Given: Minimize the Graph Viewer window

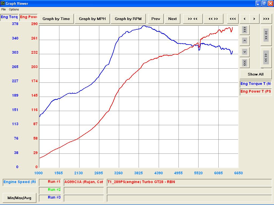Looking at the screenshot, I should [258, 3].
